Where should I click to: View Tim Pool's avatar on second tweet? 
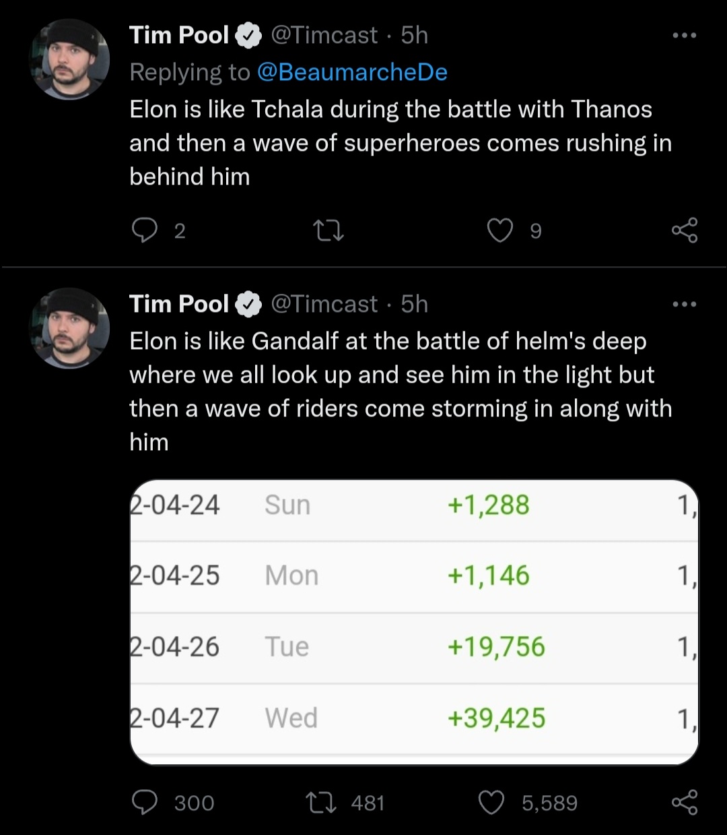point(69,328)
